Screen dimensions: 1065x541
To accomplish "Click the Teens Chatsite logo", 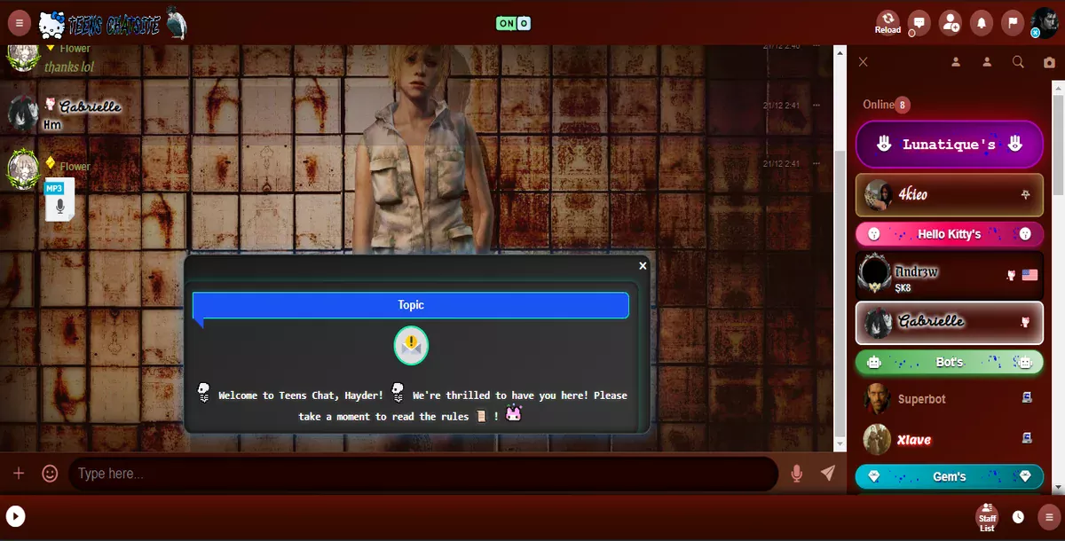I will [113, 24].
